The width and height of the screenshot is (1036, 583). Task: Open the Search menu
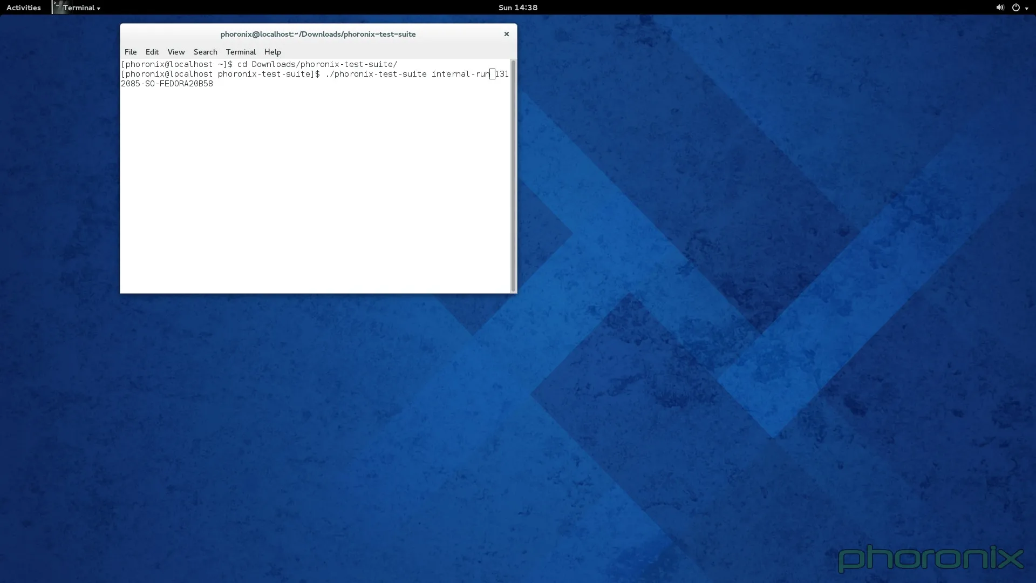[x=205, y=52]
